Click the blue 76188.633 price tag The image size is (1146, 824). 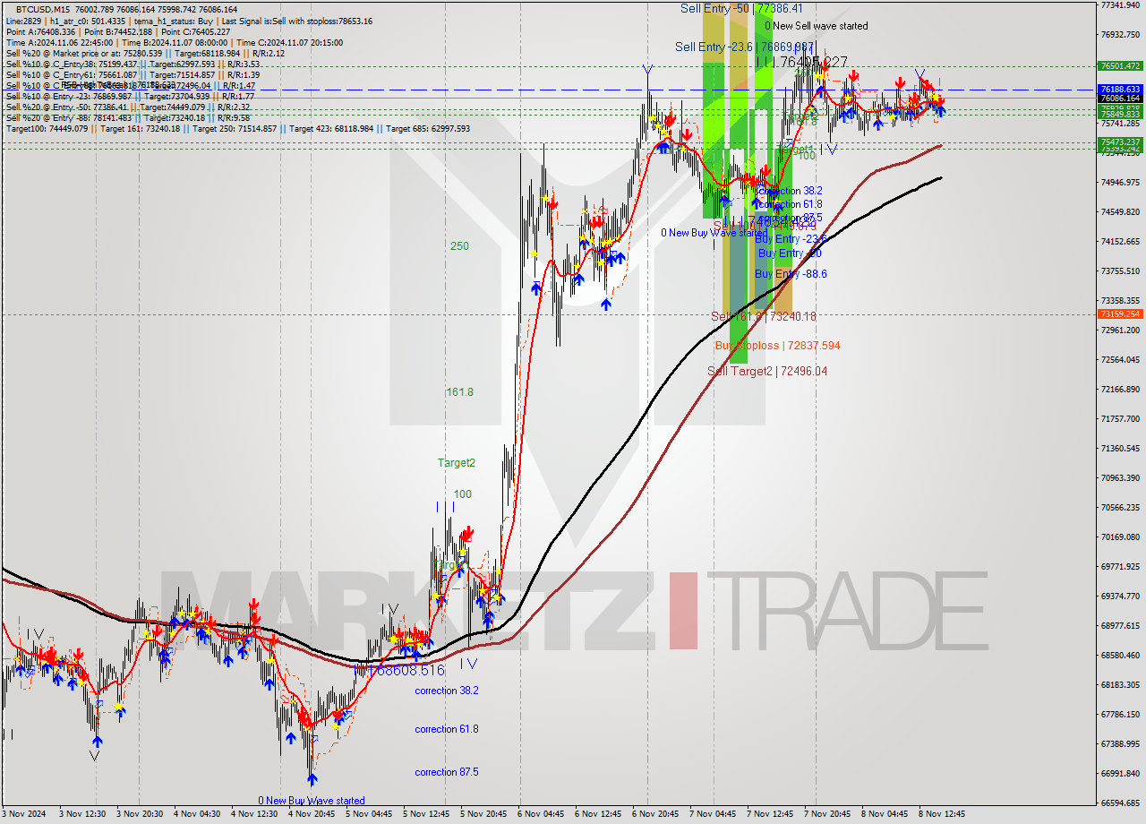(x=1119, y=90)
